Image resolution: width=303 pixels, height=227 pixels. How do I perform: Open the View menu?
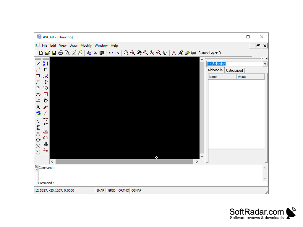(63, 45)
